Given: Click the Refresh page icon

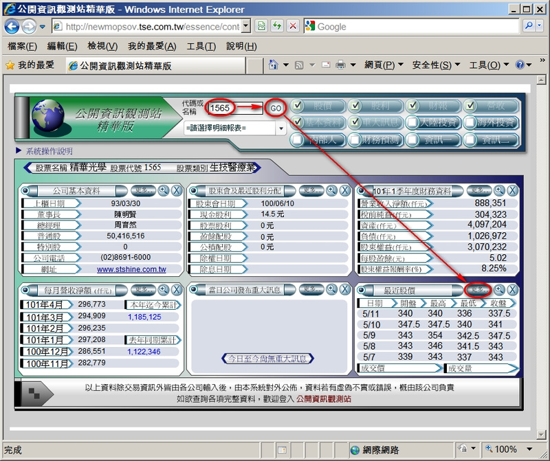Looking at the screenshot, I should click(x=277, y=26).
